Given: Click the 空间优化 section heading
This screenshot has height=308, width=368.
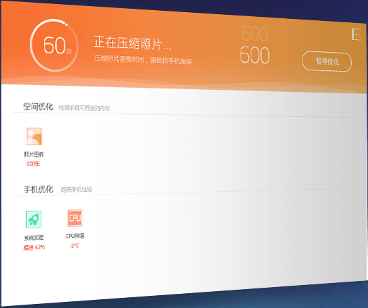Looking at the screenshot, I should click(38, 107).
